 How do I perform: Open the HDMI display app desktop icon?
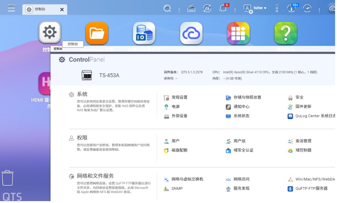tap(45, 84)
